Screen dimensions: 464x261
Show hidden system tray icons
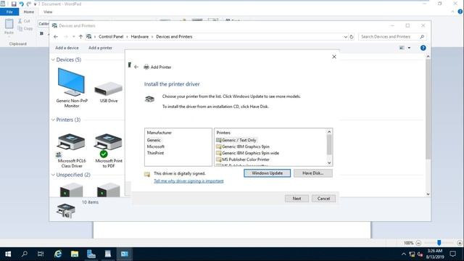pyautogui.click(x=404, y=254)
